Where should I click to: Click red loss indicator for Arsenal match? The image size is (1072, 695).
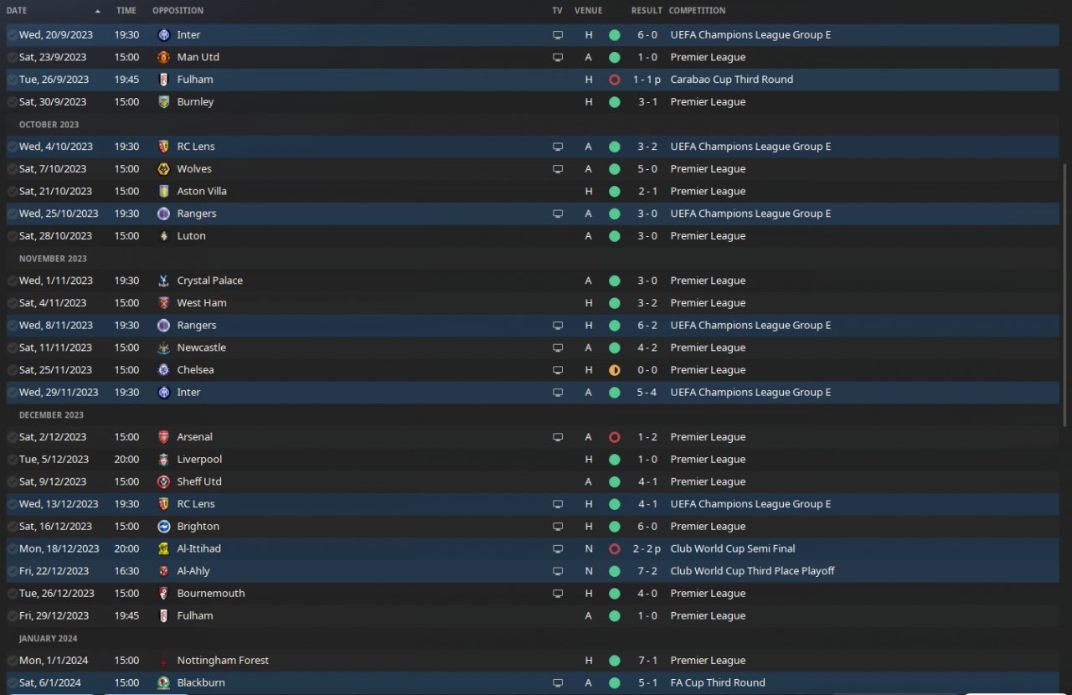[615, 437]
